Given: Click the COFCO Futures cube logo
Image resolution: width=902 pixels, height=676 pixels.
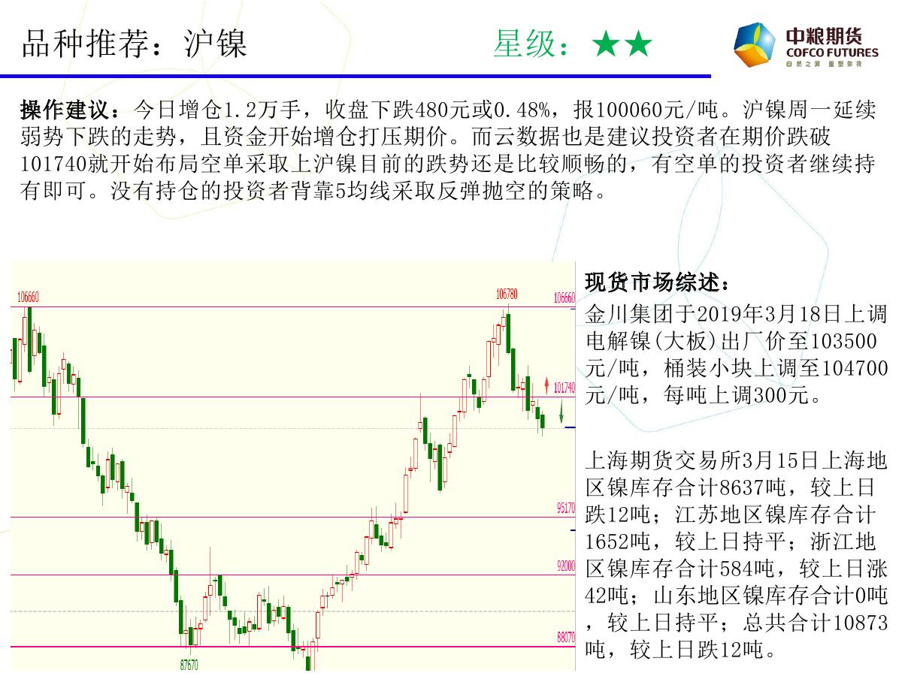Looking at the screenshot, I should point(755,45).
